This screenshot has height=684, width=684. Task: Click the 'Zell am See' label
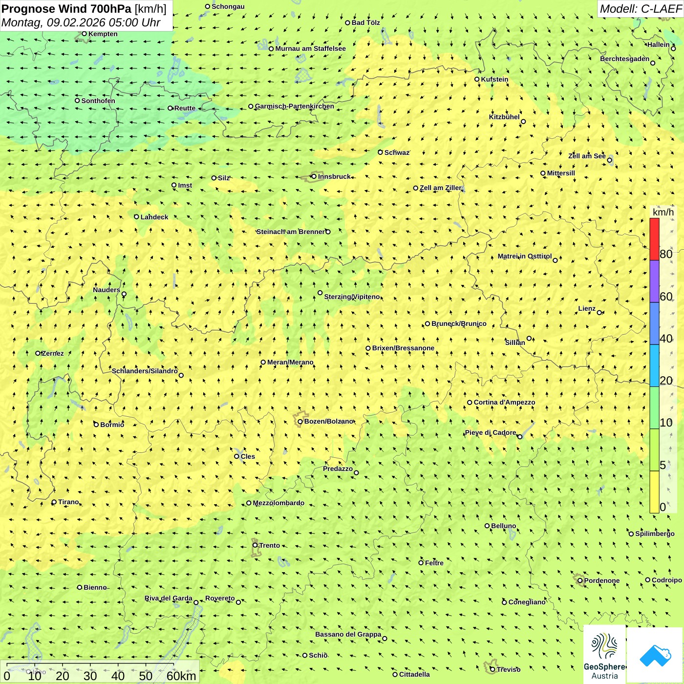587,156
